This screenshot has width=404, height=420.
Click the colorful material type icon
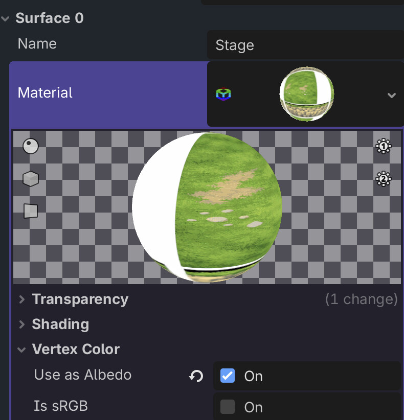click(223, 94)
